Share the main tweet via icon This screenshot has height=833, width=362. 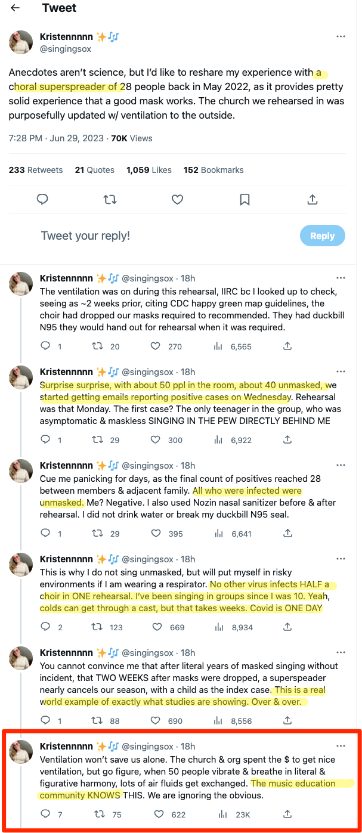click(312, 199)
